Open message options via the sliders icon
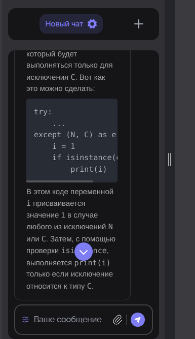Viewport: 195px width, 339px height. click(25, 320)
